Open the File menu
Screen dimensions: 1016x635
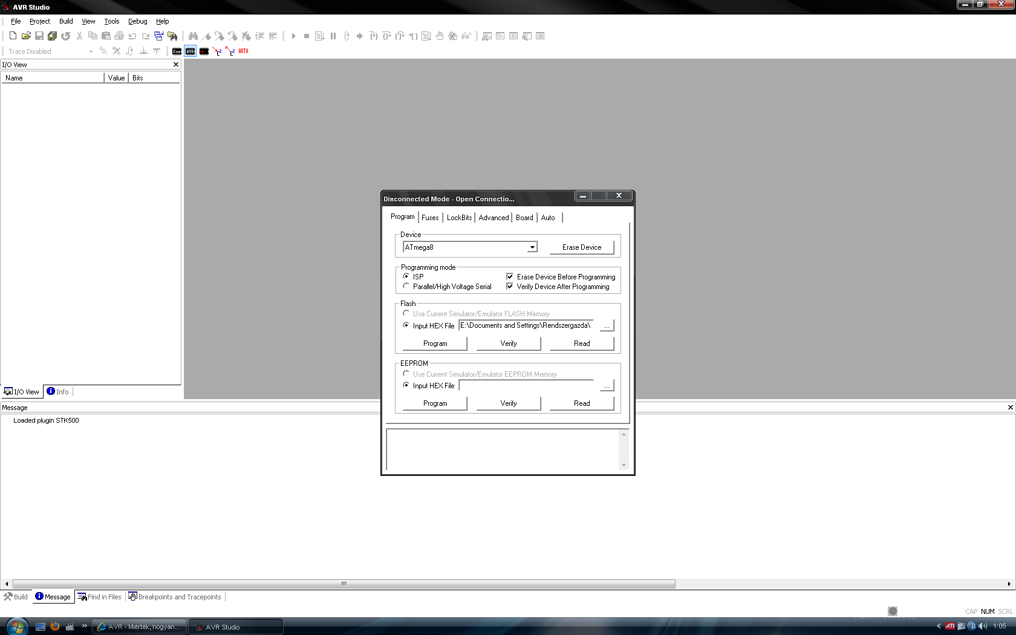coord(16,21)
